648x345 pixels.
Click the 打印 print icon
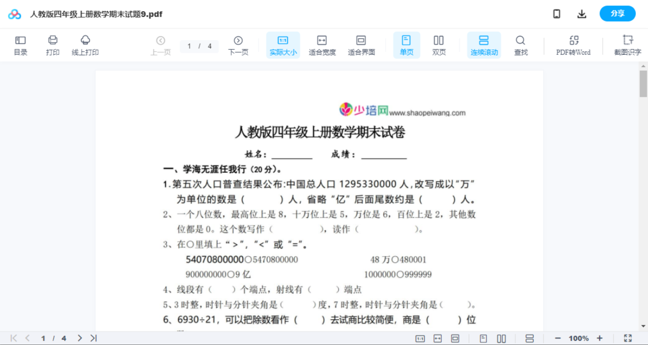pyautogui.click(x=52, y=45)
